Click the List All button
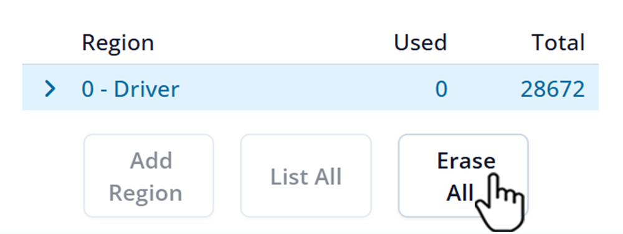The height and width of the screenshot is (234, 623). pos(306,175)
